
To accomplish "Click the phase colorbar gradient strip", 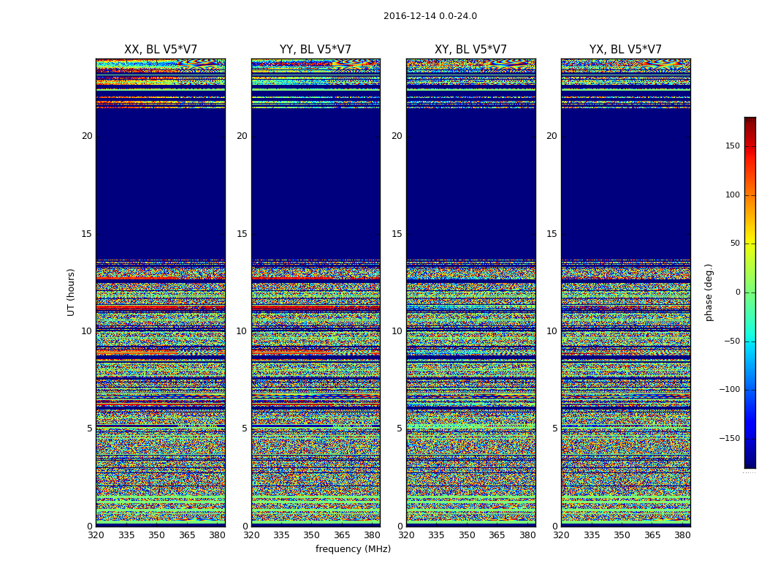I will coord(750,292).
